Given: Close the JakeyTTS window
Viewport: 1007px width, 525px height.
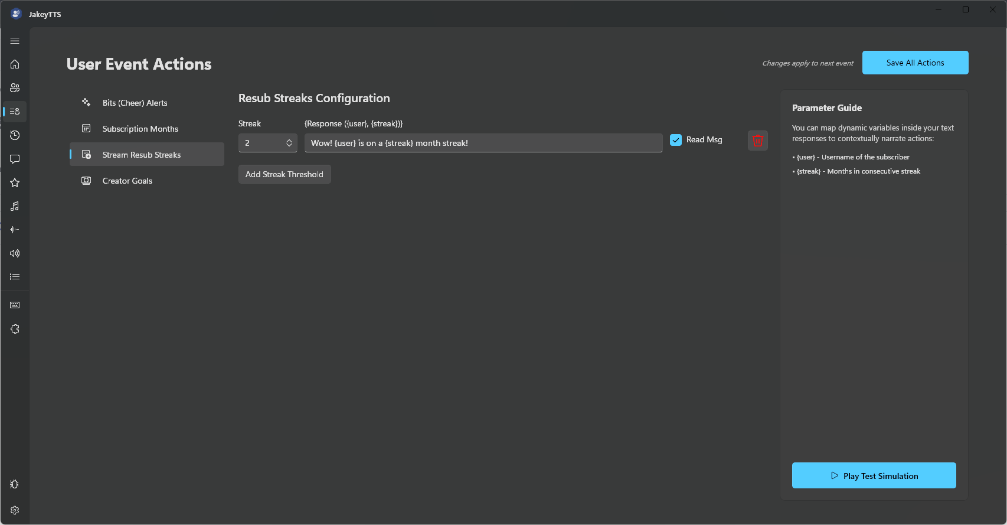Looking at the screenshot, I should pos(993,9).
